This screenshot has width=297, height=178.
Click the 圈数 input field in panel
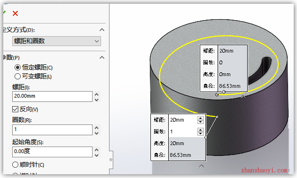52,130
